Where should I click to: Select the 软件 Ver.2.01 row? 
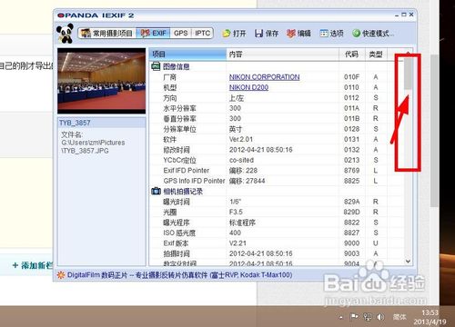tap(276, 139)
